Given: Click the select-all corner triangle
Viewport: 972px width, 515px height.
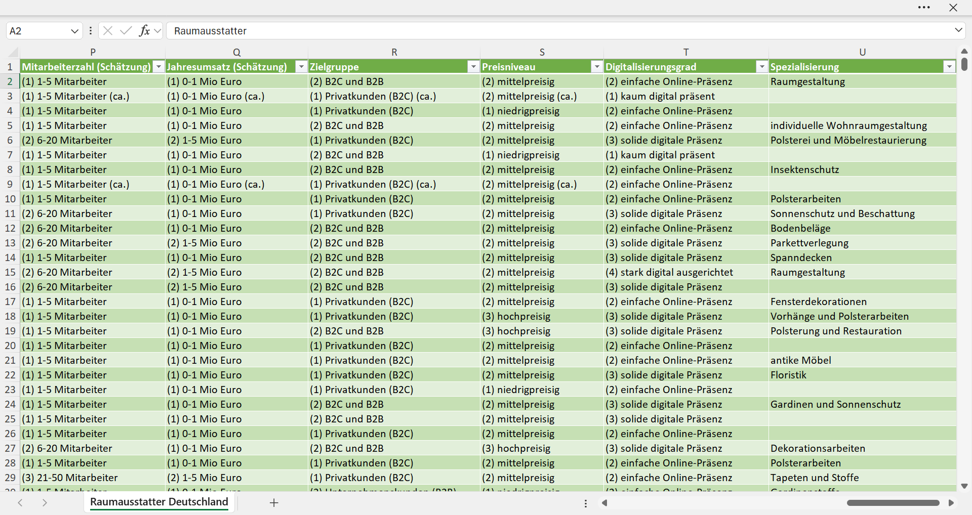Looking at the screenshot, I should point(13,52).
